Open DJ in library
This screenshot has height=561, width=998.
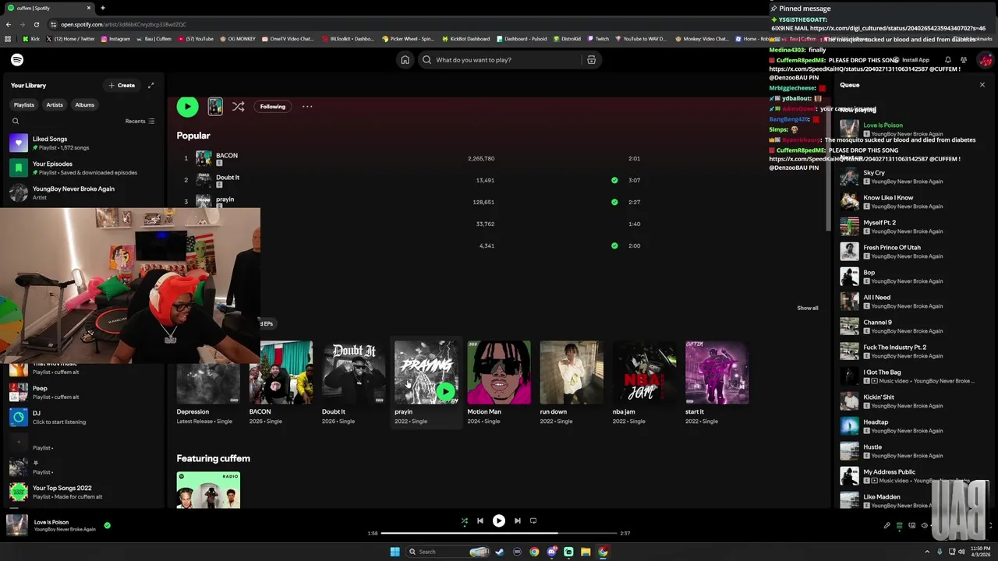click(x=84, y=417)
